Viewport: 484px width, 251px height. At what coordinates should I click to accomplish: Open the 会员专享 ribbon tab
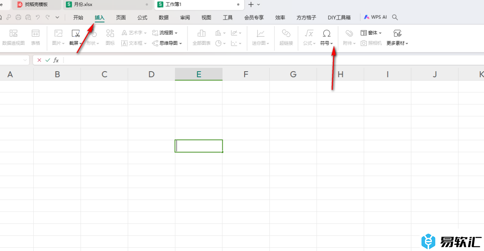(254, 17)
